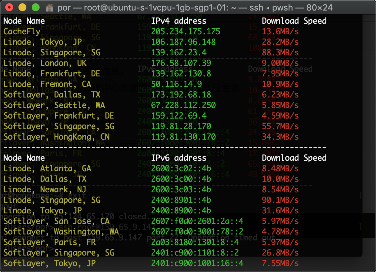Viewport: 376px width, 272px height.
Task: Select 'Linode, Newark, NJ' node name
Action: [45, 190]
